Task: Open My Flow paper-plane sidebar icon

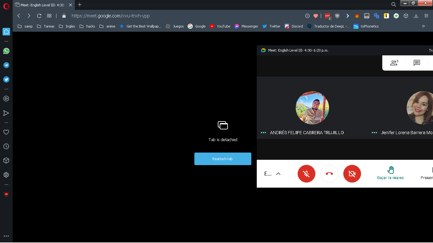Action: click(6, 113)
